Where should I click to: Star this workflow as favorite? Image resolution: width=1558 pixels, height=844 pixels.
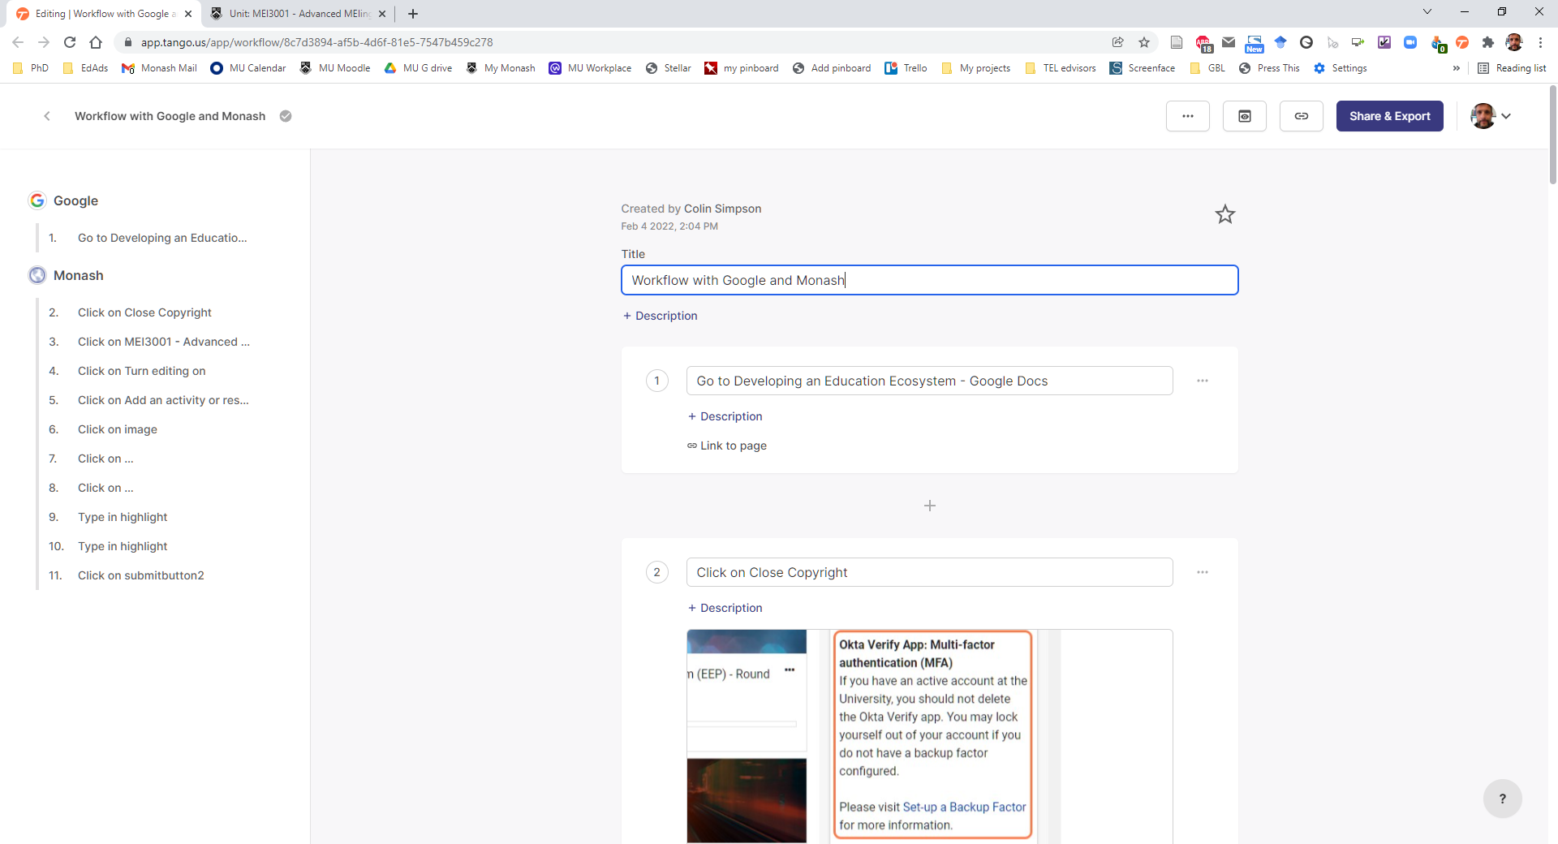(1224, 214)
